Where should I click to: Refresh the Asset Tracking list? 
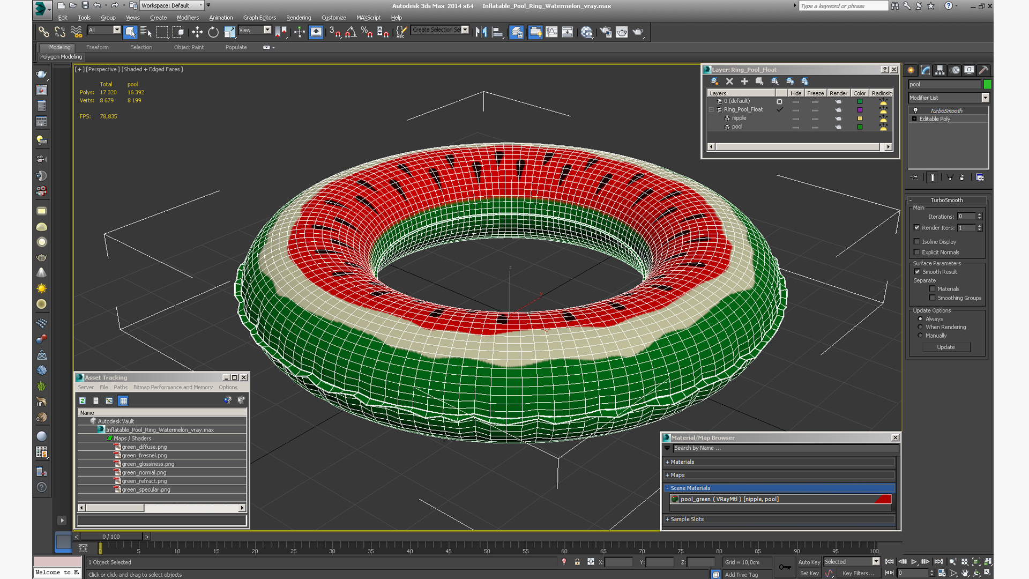click(x=83, y=400)
